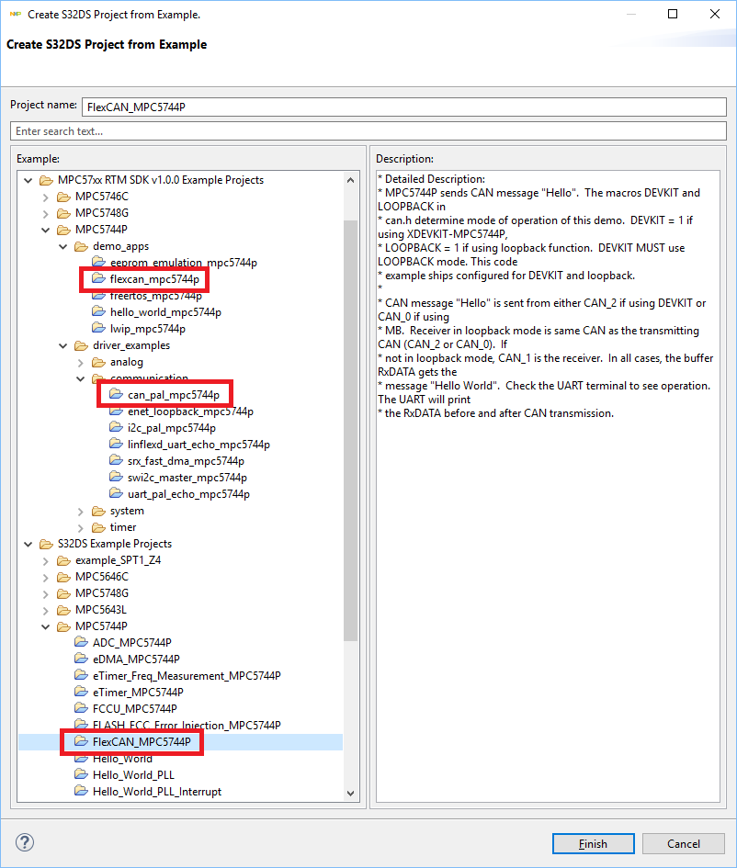Select lwip_mpc5744p example
Image resolution: width=737 pixels, height=868 pixels.
click(148, 329)
